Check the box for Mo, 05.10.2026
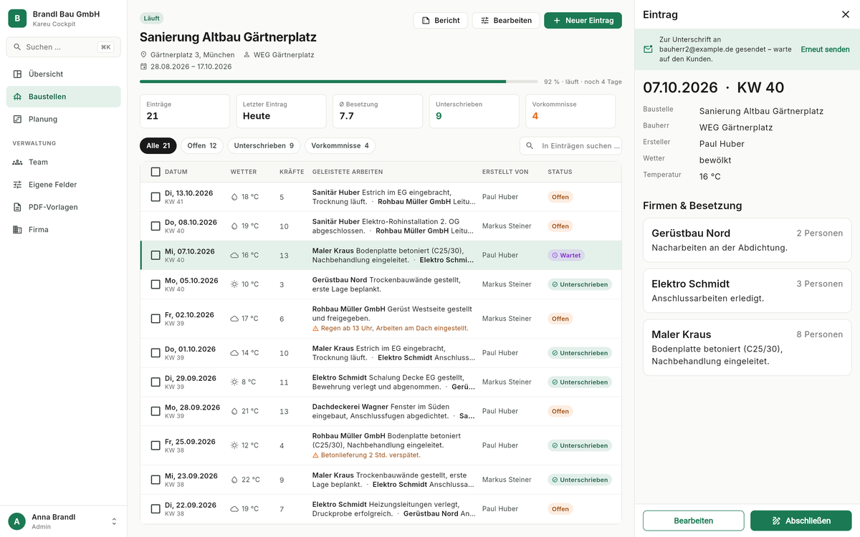This screenshot has height=537, width=860. point(156,284)
